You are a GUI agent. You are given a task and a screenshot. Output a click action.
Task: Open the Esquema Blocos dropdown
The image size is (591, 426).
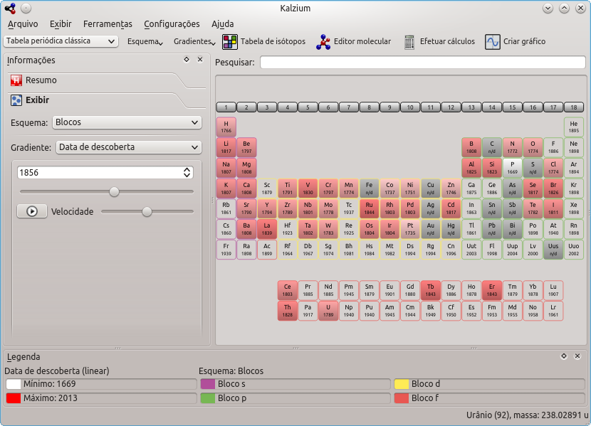point(127,122)
